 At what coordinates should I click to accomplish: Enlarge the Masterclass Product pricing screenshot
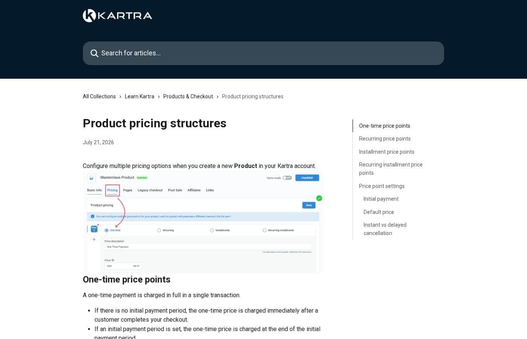[x=203, y=222]
